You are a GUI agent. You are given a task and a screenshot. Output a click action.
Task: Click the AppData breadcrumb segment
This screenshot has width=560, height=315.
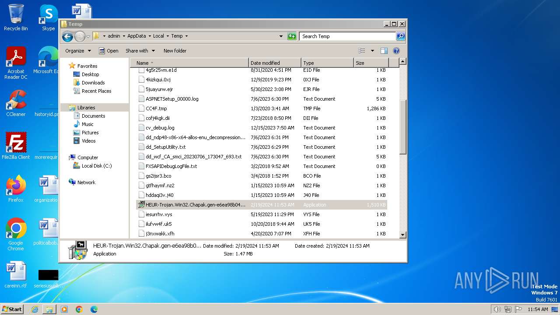(136, 36)
